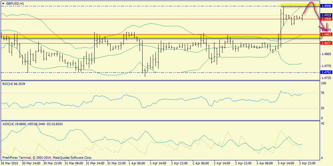
Task: Click the 1.4735 price scale value
Action: [x=326, y=78]
